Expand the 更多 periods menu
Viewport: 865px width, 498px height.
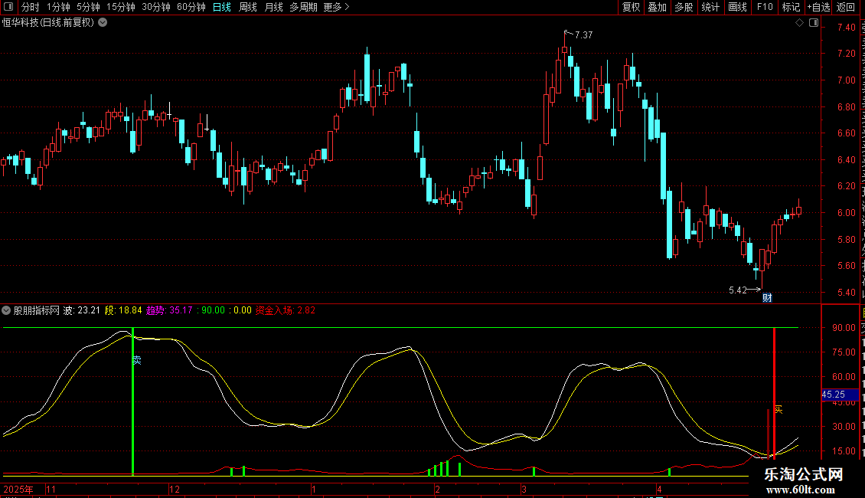point(336,7)
